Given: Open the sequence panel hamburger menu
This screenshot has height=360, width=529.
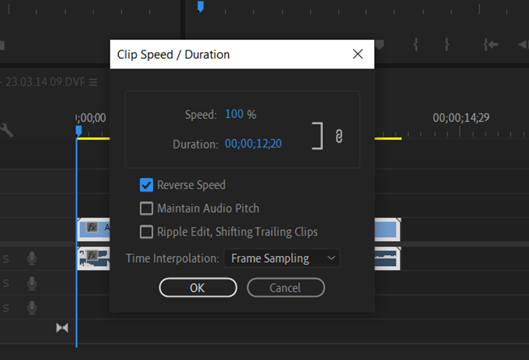Looking at the screenshot, I should [x=93, y=82].
